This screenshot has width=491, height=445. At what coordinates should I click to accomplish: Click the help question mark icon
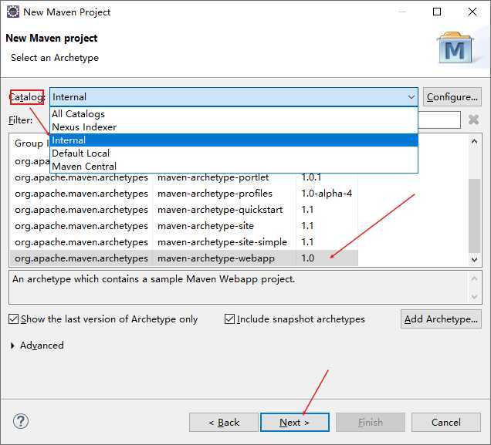coord(21,422)
